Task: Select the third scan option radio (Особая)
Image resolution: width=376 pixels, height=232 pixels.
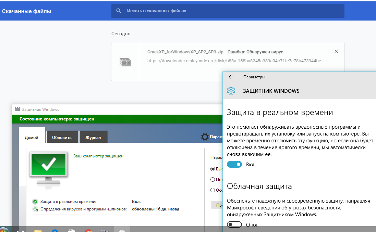Action: coord(213,190)
